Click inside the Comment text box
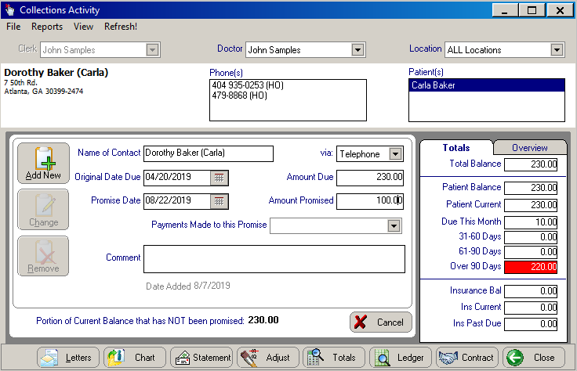 click(274, 259)
